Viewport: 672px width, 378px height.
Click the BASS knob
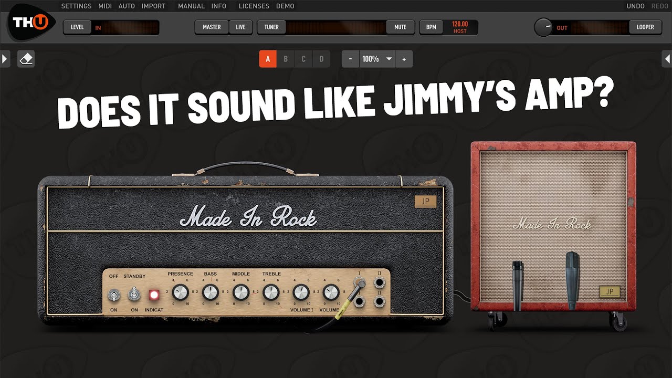point(211,292)
